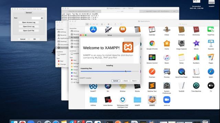
Task: Select the Mission Control icon
Action: 152,57
